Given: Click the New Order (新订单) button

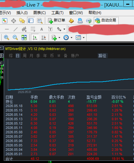Looking at the screenshot, I should (56, 20).
